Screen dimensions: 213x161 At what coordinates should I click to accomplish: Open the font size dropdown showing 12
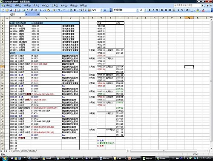click(146, 10)
